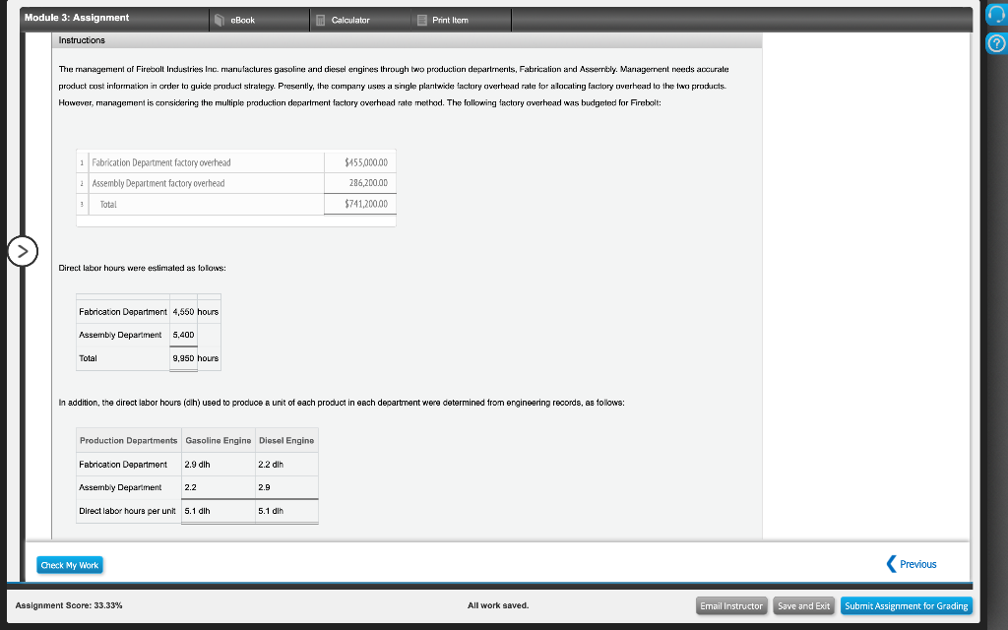Screen dimensions: 1008x630
Task: Select the Calculator tab
Action: (x=352, y=18)
